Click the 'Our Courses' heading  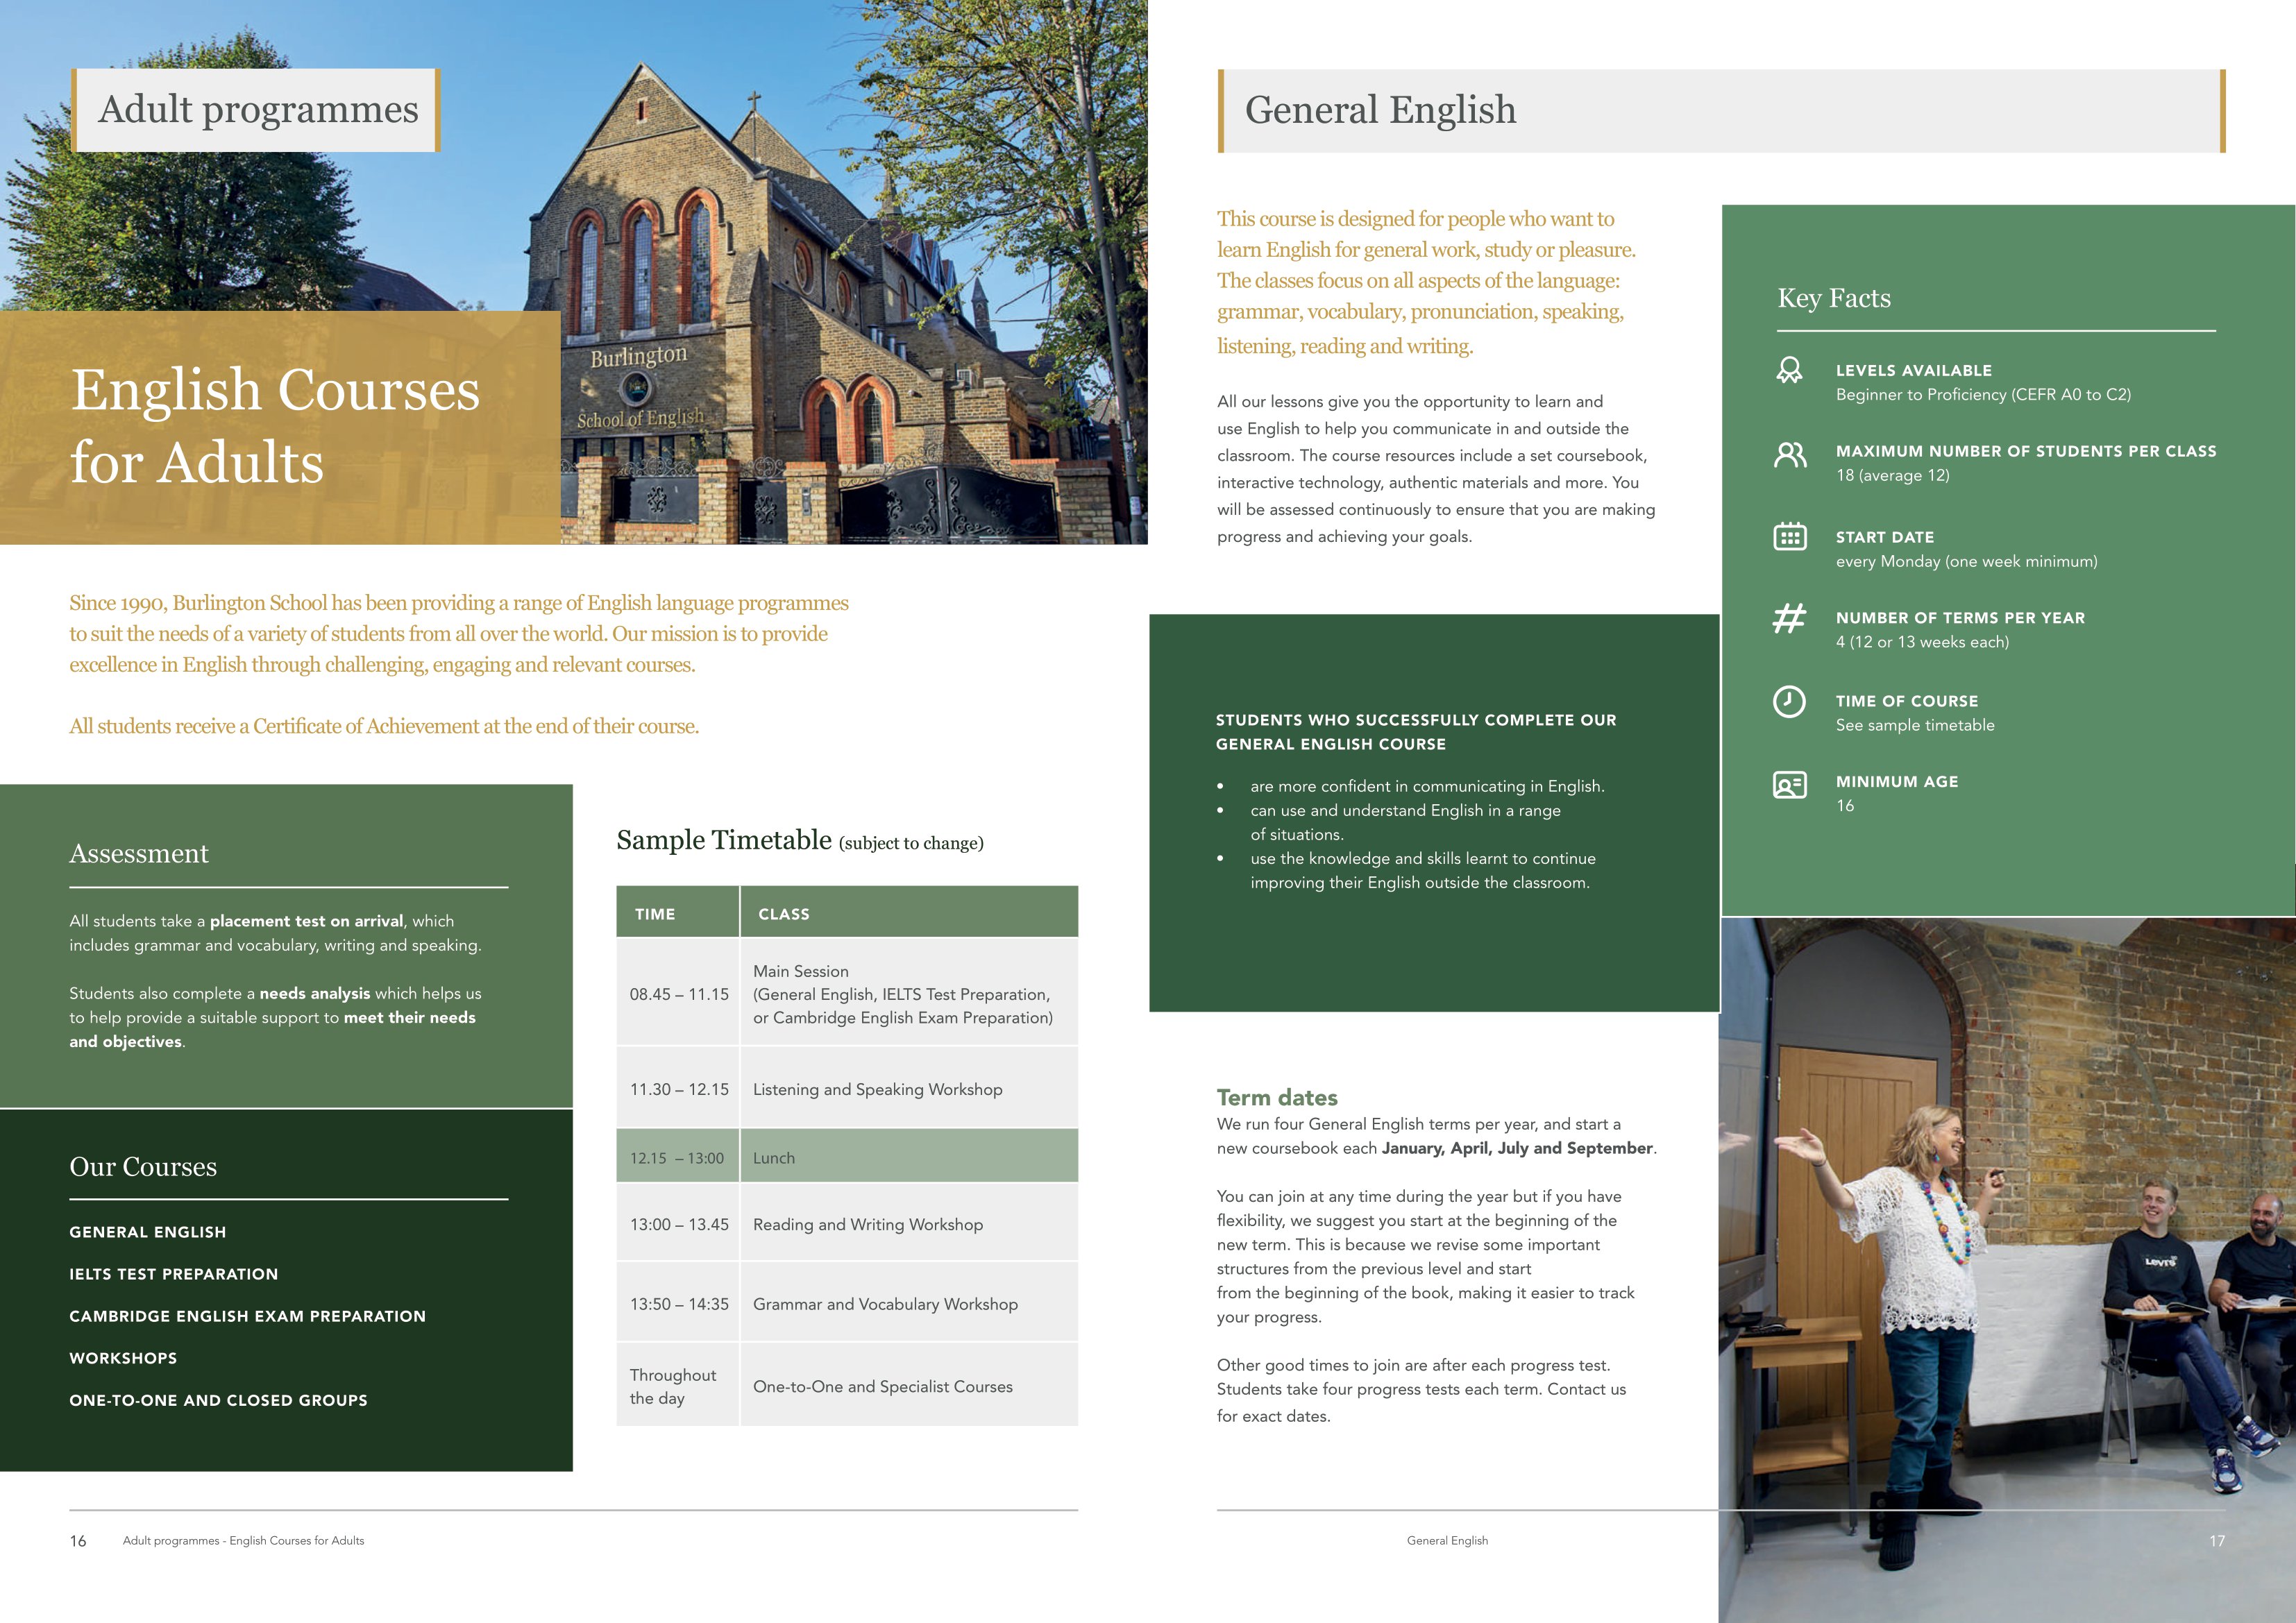[x=143, y=1166]
